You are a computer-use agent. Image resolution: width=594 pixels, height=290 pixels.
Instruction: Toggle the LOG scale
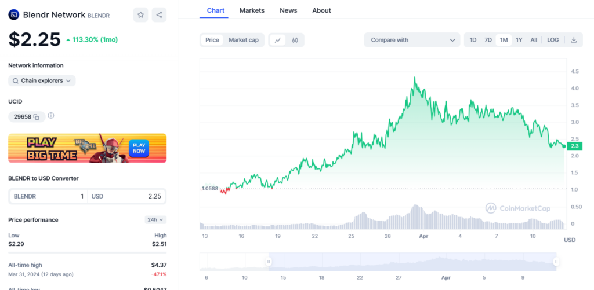click(553, 40)
